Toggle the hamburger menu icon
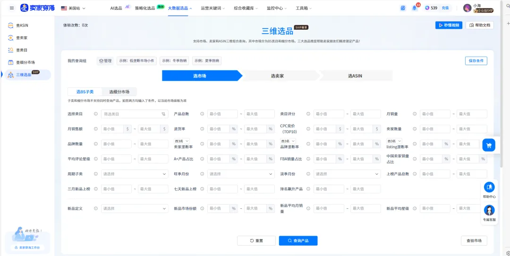The height and width of the screenshot is (256, 510). 12,8
